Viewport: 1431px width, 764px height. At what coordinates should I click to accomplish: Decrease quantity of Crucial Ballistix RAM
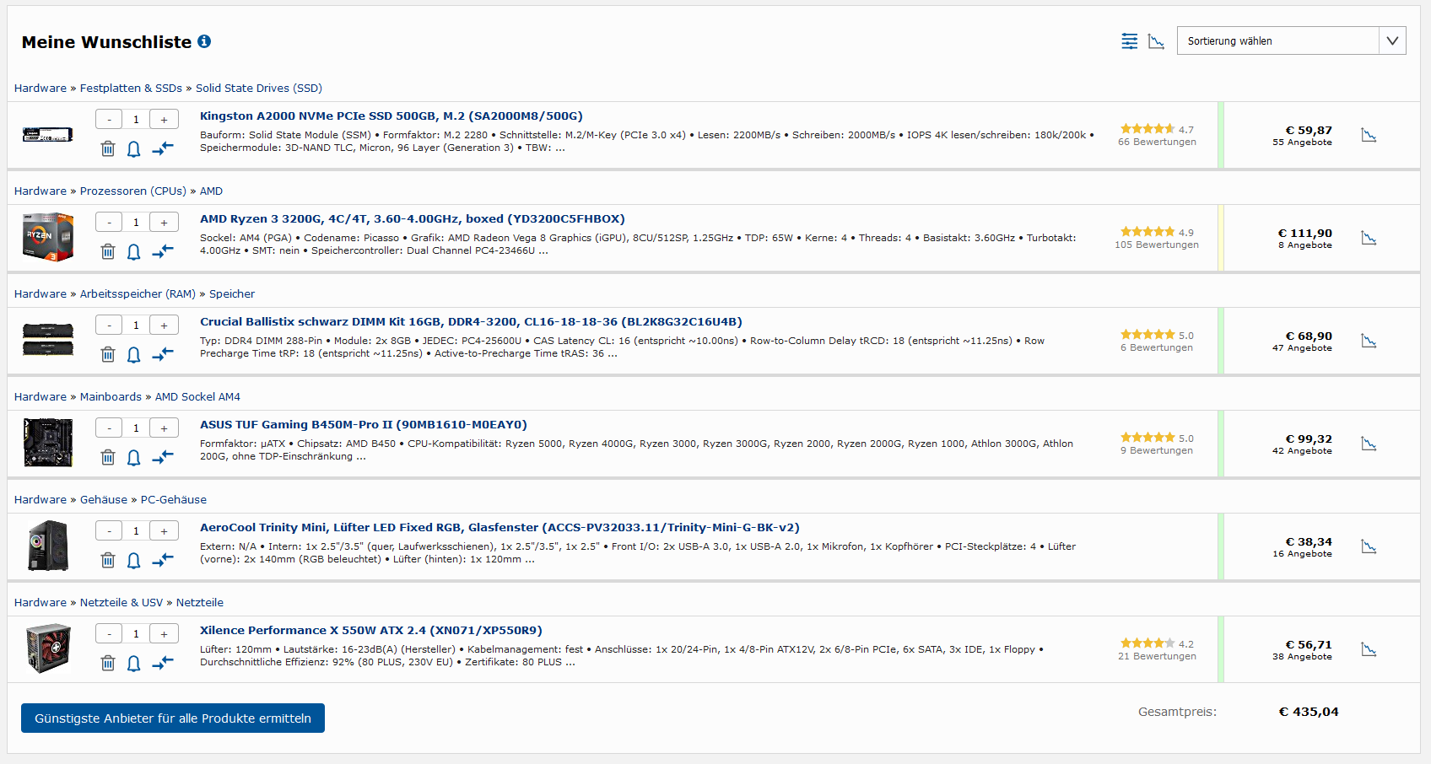tap(109, 326)
